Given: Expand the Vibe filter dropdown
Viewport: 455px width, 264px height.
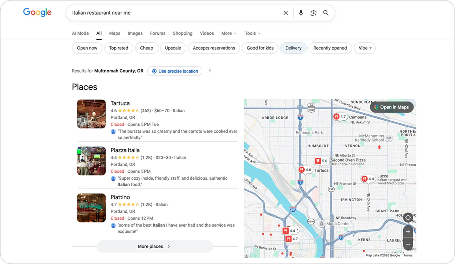Looking at the screenshot, I should (x=365, y=48).
